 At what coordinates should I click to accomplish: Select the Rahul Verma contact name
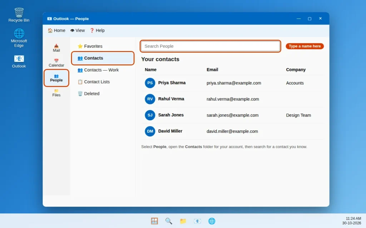[171, 99]
